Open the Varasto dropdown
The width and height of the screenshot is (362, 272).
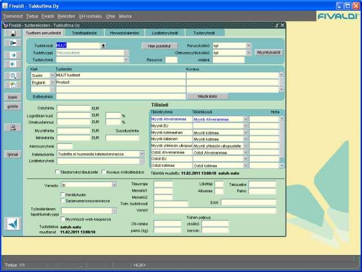coord(114,185)
